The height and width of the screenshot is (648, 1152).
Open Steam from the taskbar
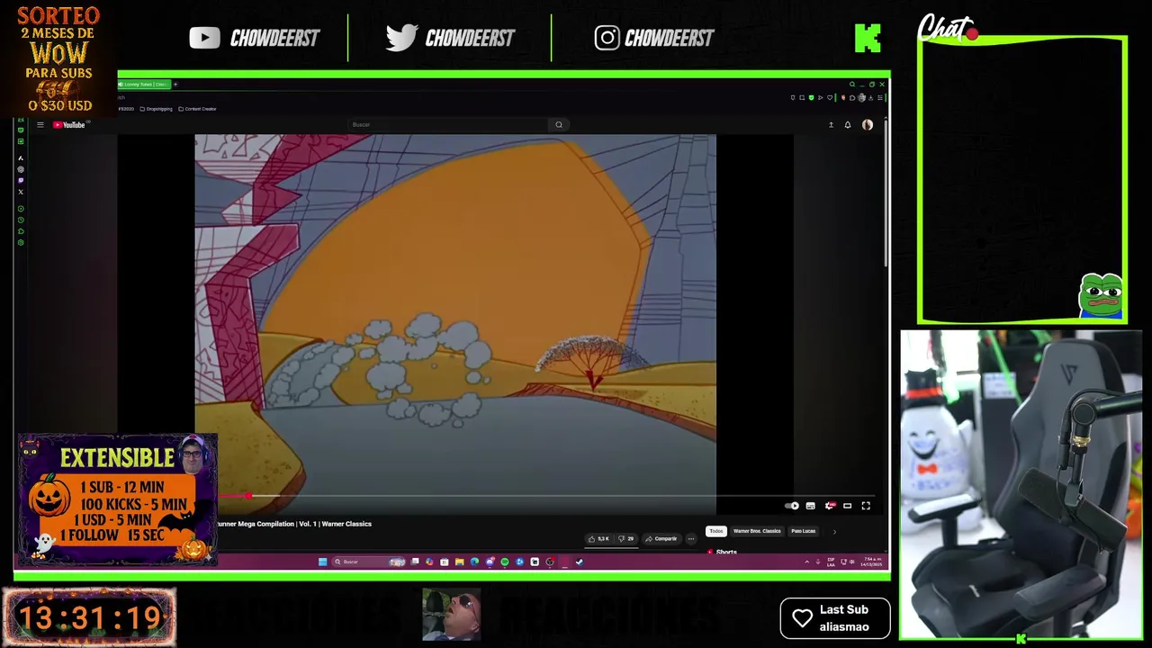(580, 562)
